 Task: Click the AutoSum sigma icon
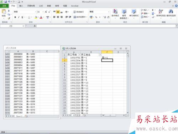[153, 10]
